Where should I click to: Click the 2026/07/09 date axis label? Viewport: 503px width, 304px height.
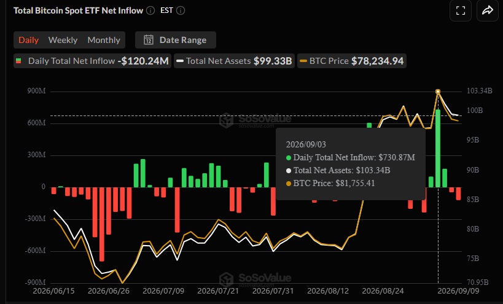pyautogui.click(x=163, y=291)
